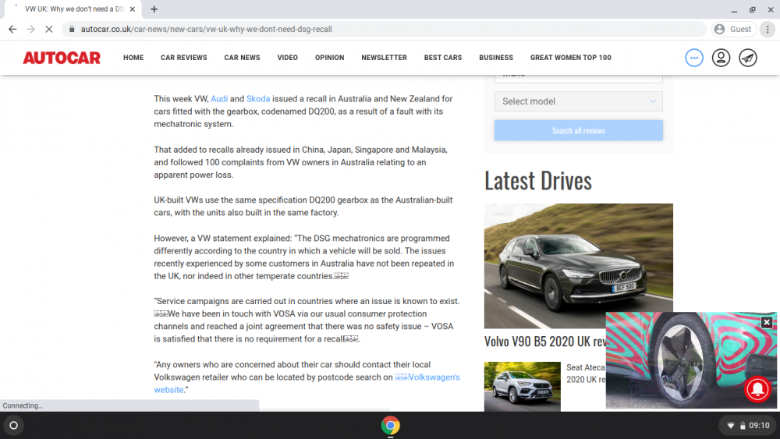Open the Volvo V90 B5 2020 UK review title
Screen dimensions: 780x439
pos(545,342)
